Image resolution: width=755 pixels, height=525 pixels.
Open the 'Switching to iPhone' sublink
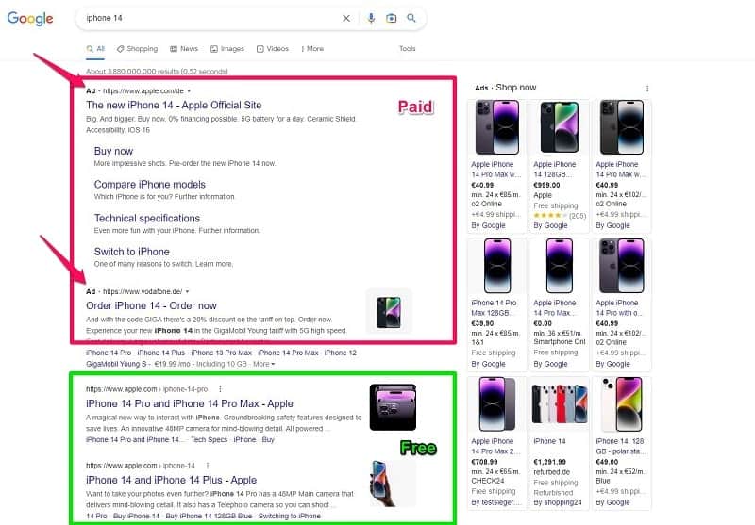tap(290, 516)
